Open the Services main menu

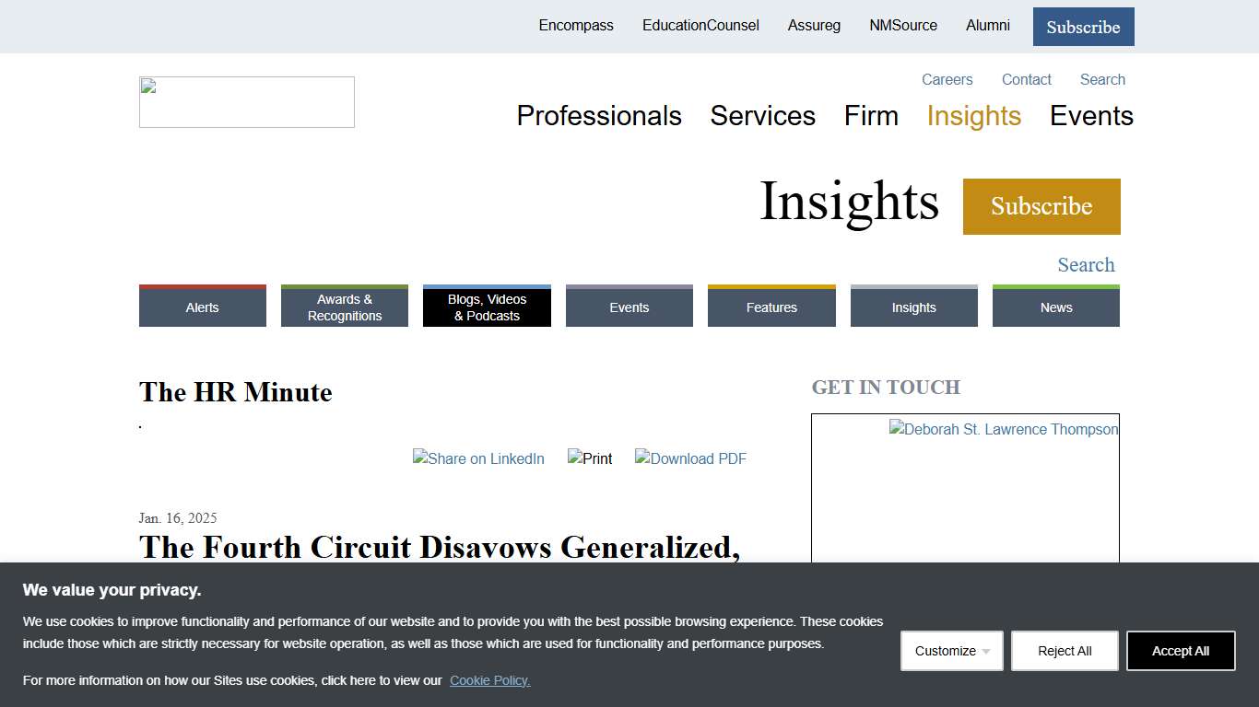(762, 116)
